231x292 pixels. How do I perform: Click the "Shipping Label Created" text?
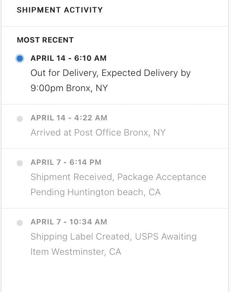[x=81, y=237]
